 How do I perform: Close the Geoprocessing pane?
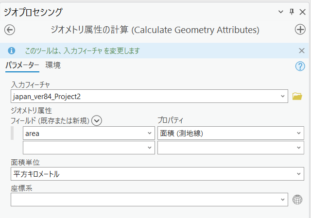[x=302, y=12]
